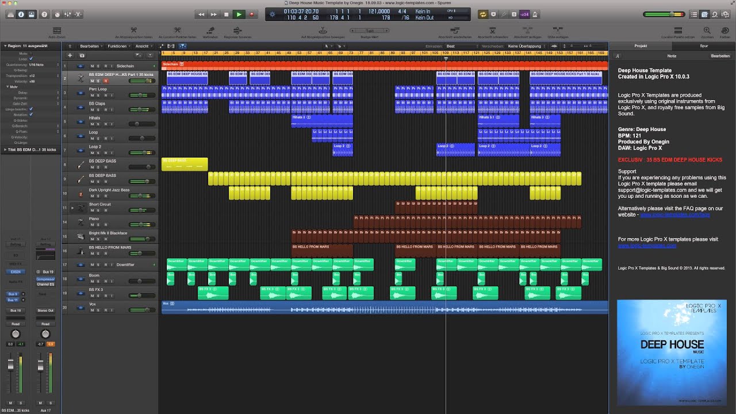This screenshot has width=736, height=414.
Task: Click An Abspielposition teilen scissors icon
Action: click(133, 30)
